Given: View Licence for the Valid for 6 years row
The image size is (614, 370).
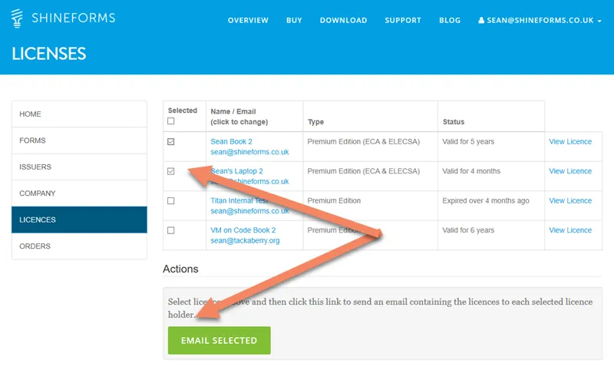Looking at the screenshot, I should coord(570,230).
